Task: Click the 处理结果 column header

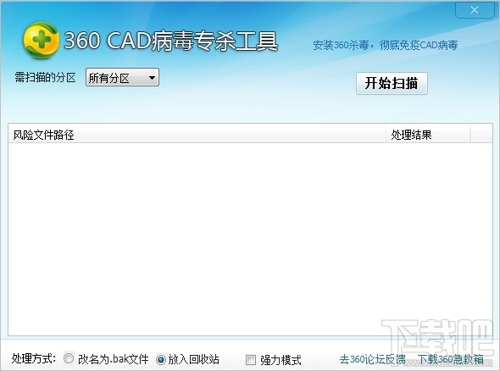Action: pyautogui.click(x=427, y=135)
